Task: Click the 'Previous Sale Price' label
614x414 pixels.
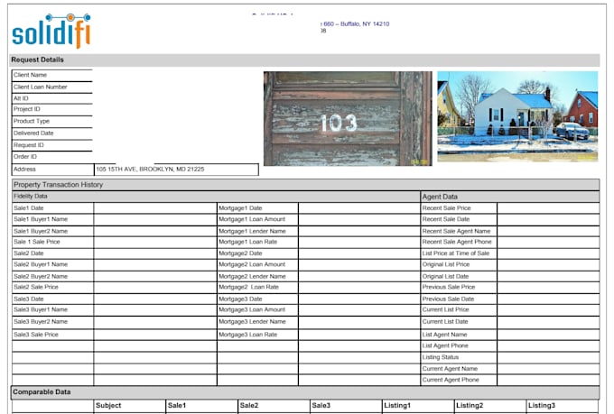Action: point(449,287)
